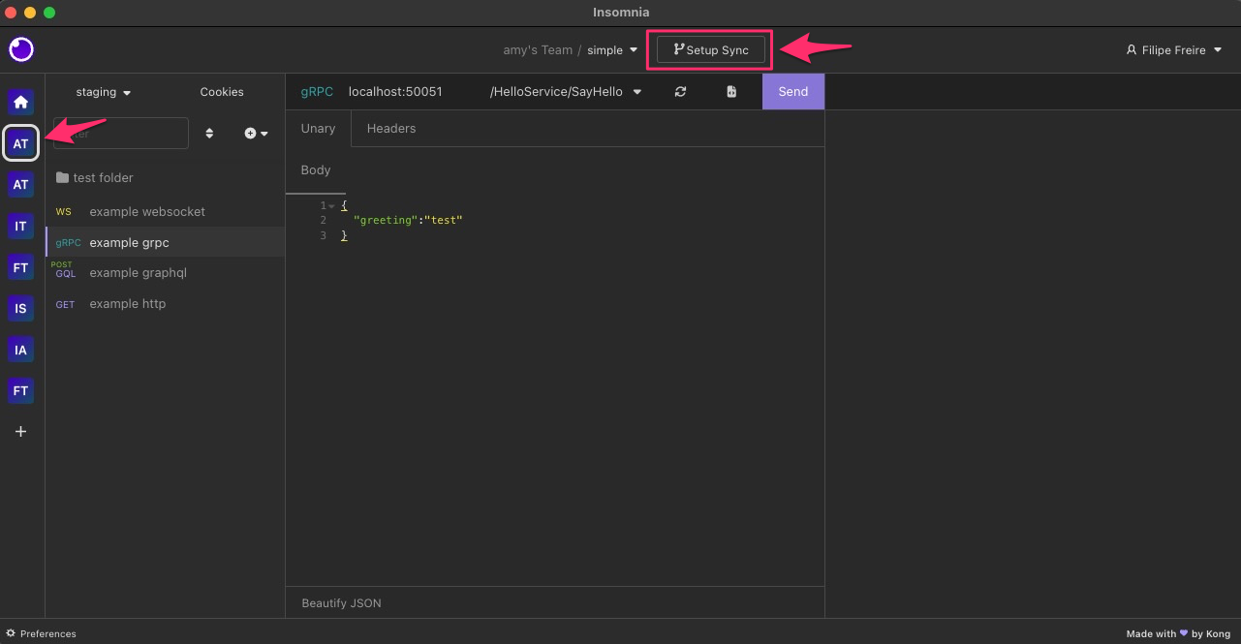This screenshot has width=1241, height=644.
Task: Add a new organization with plus icon
Action: coord(20,432)
